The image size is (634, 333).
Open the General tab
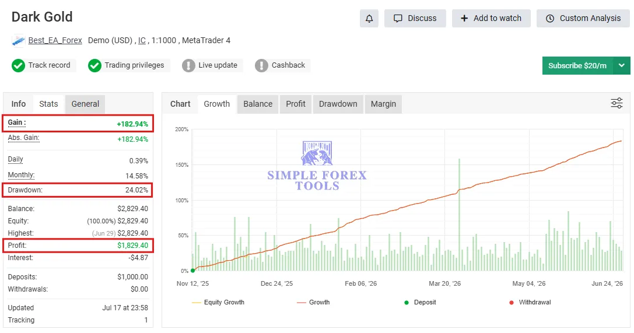(85, 104)
